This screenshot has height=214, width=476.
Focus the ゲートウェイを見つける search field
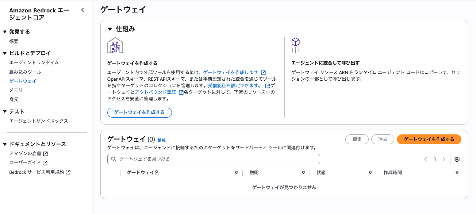point(214,159)
